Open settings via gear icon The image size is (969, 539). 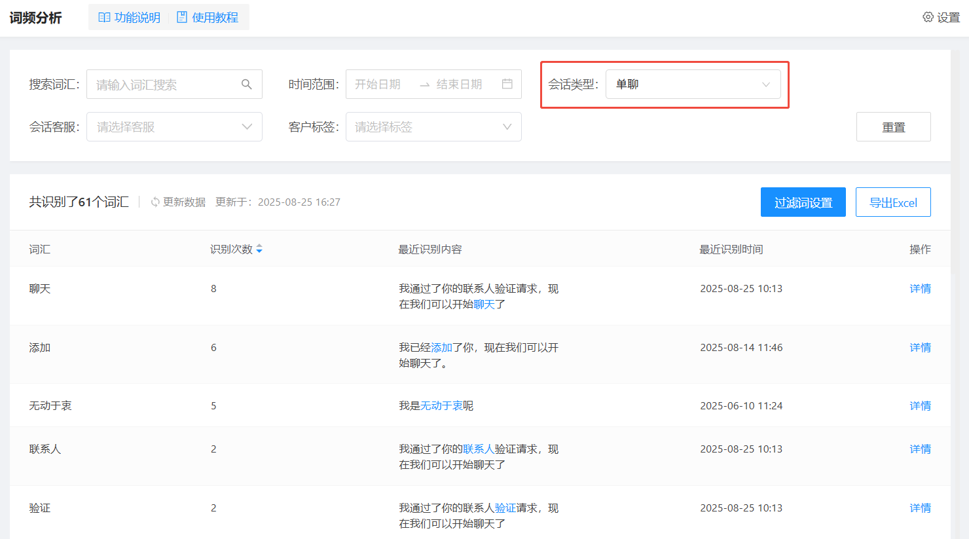point(928,17)
